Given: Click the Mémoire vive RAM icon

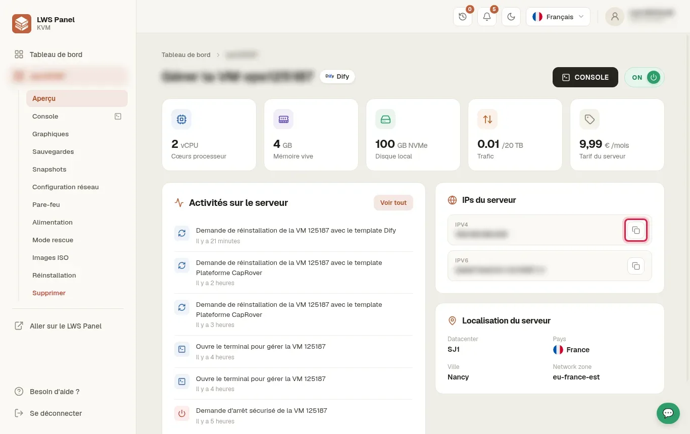Looking at the screenshot, I should (x=283, y=119).
